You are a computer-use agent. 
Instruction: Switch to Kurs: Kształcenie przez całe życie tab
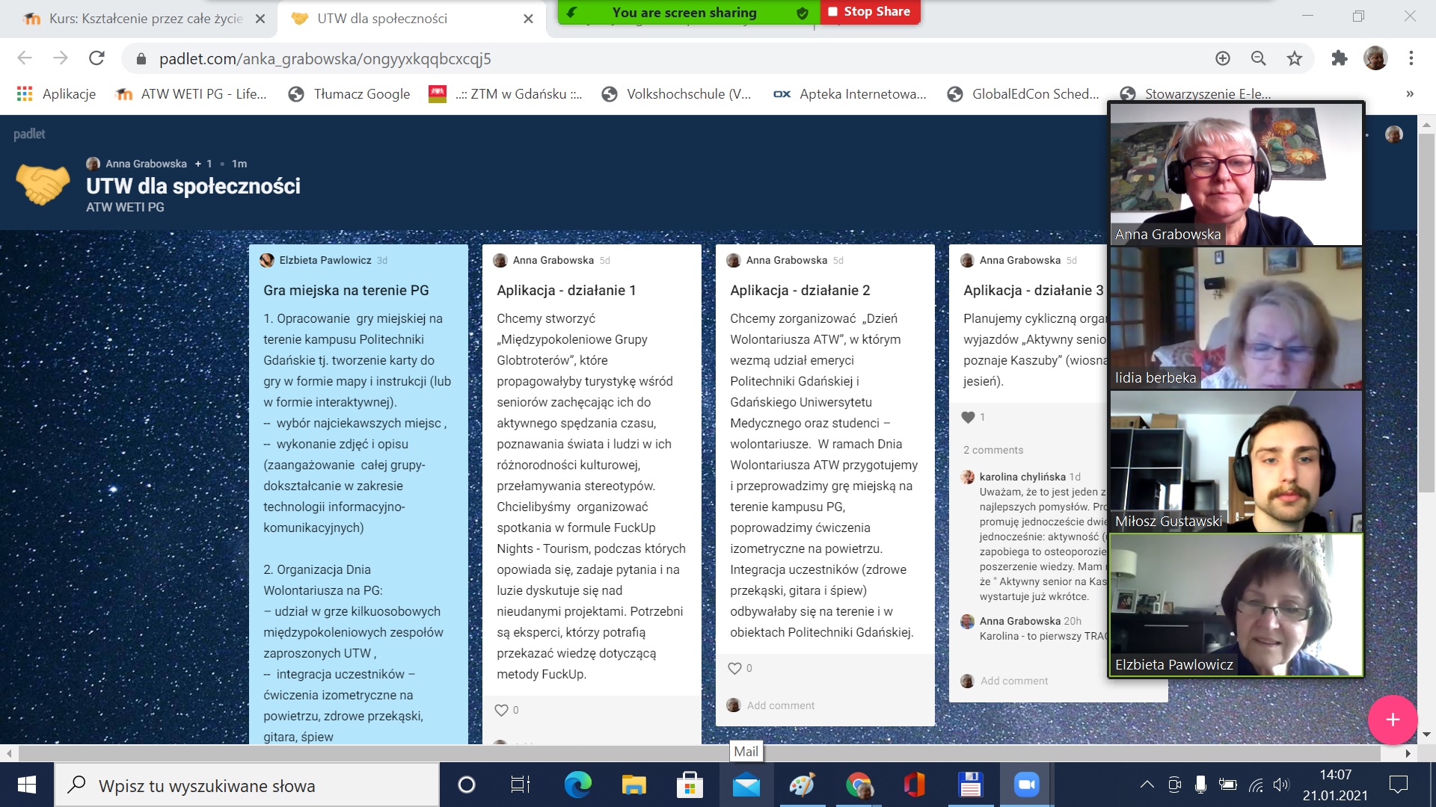[x=146, y=19]
